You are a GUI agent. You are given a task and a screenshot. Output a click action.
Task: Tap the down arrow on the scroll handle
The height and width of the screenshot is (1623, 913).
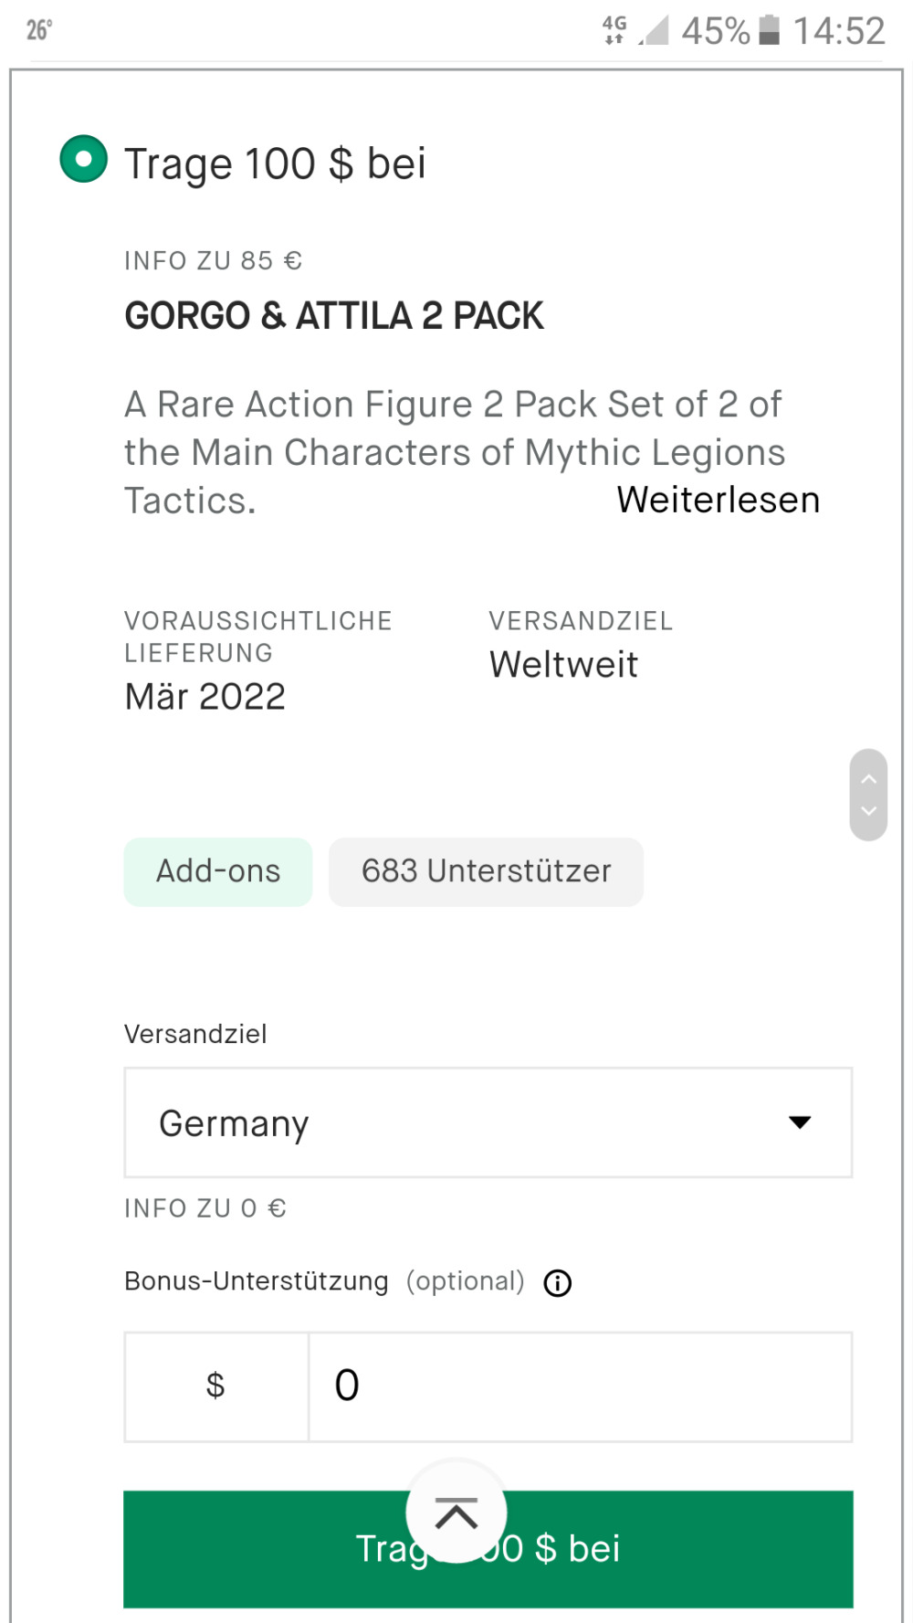869,811
